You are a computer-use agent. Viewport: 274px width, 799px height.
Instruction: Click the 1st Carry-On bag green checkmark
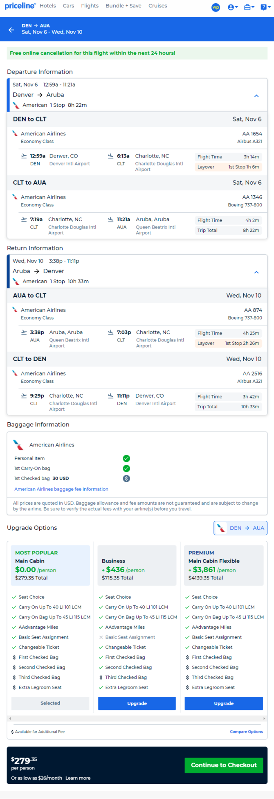coord(126,468)
